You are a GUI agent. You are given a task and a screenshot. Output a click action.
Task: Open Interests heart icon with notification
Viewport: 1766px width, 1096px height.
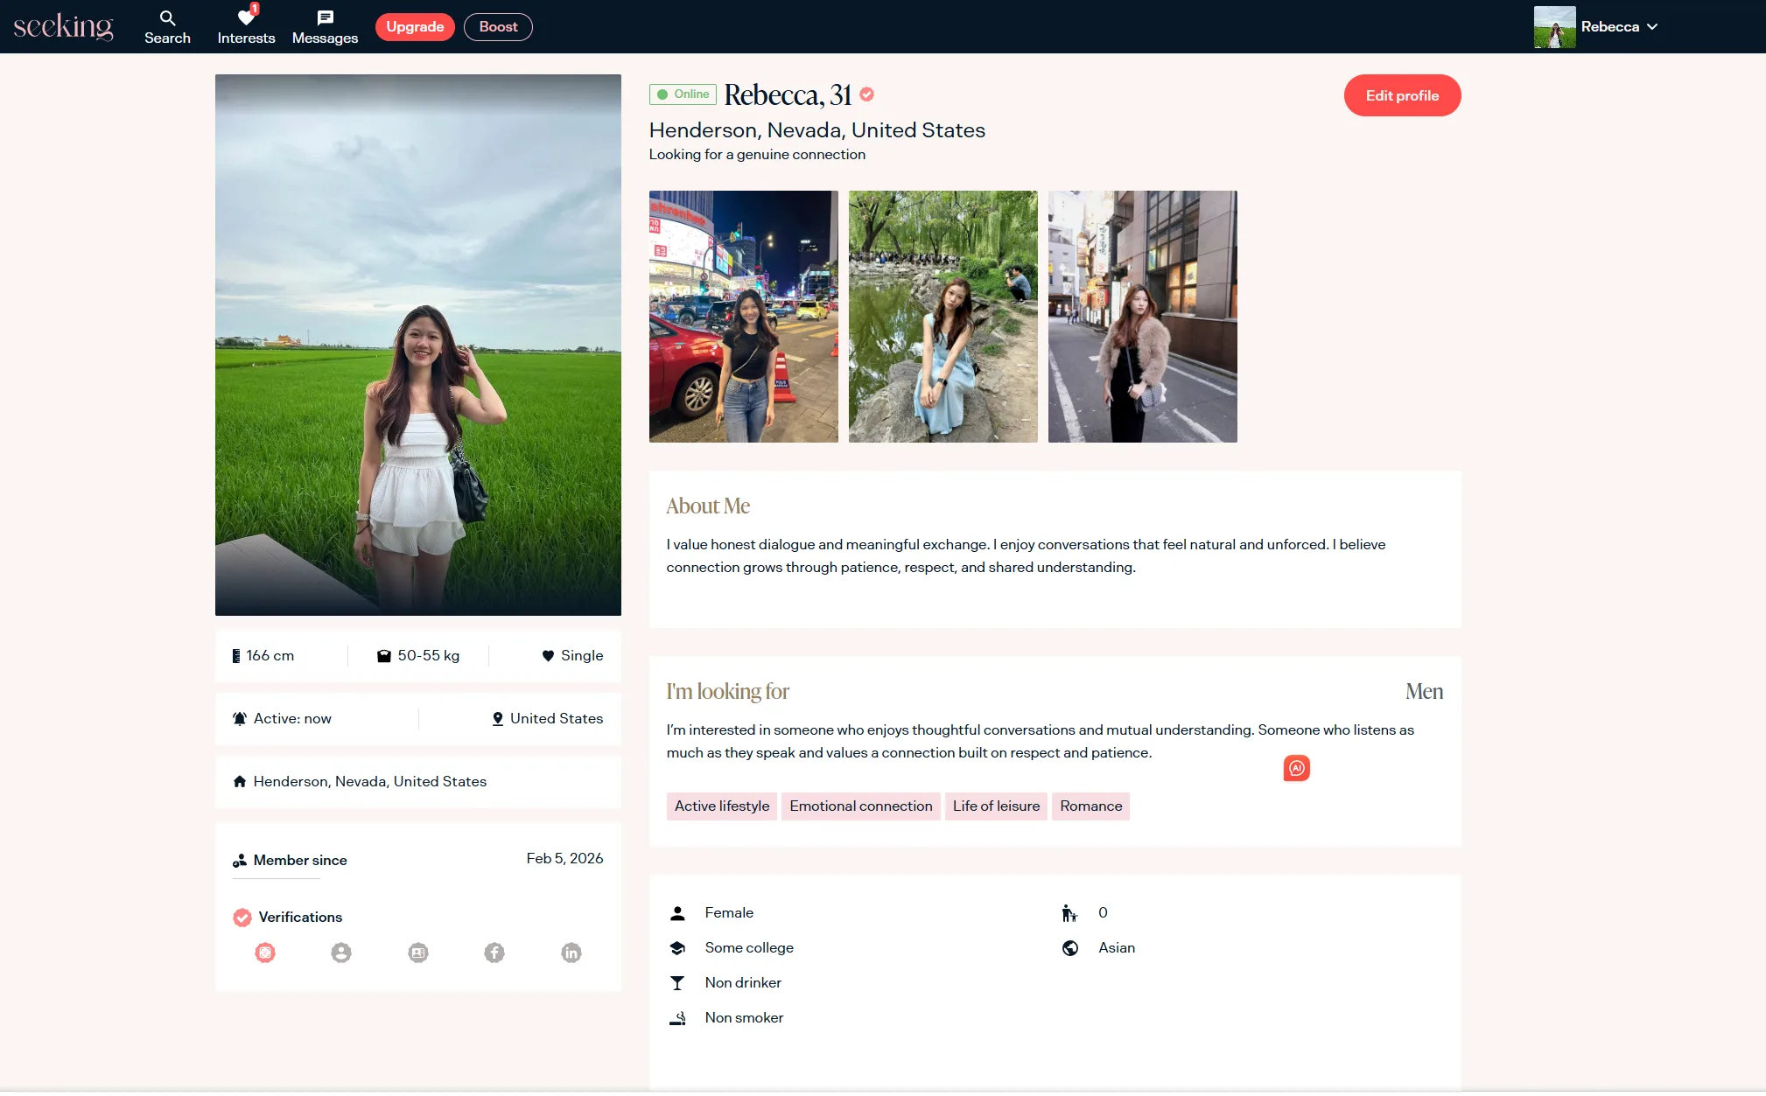click(246, 18)
